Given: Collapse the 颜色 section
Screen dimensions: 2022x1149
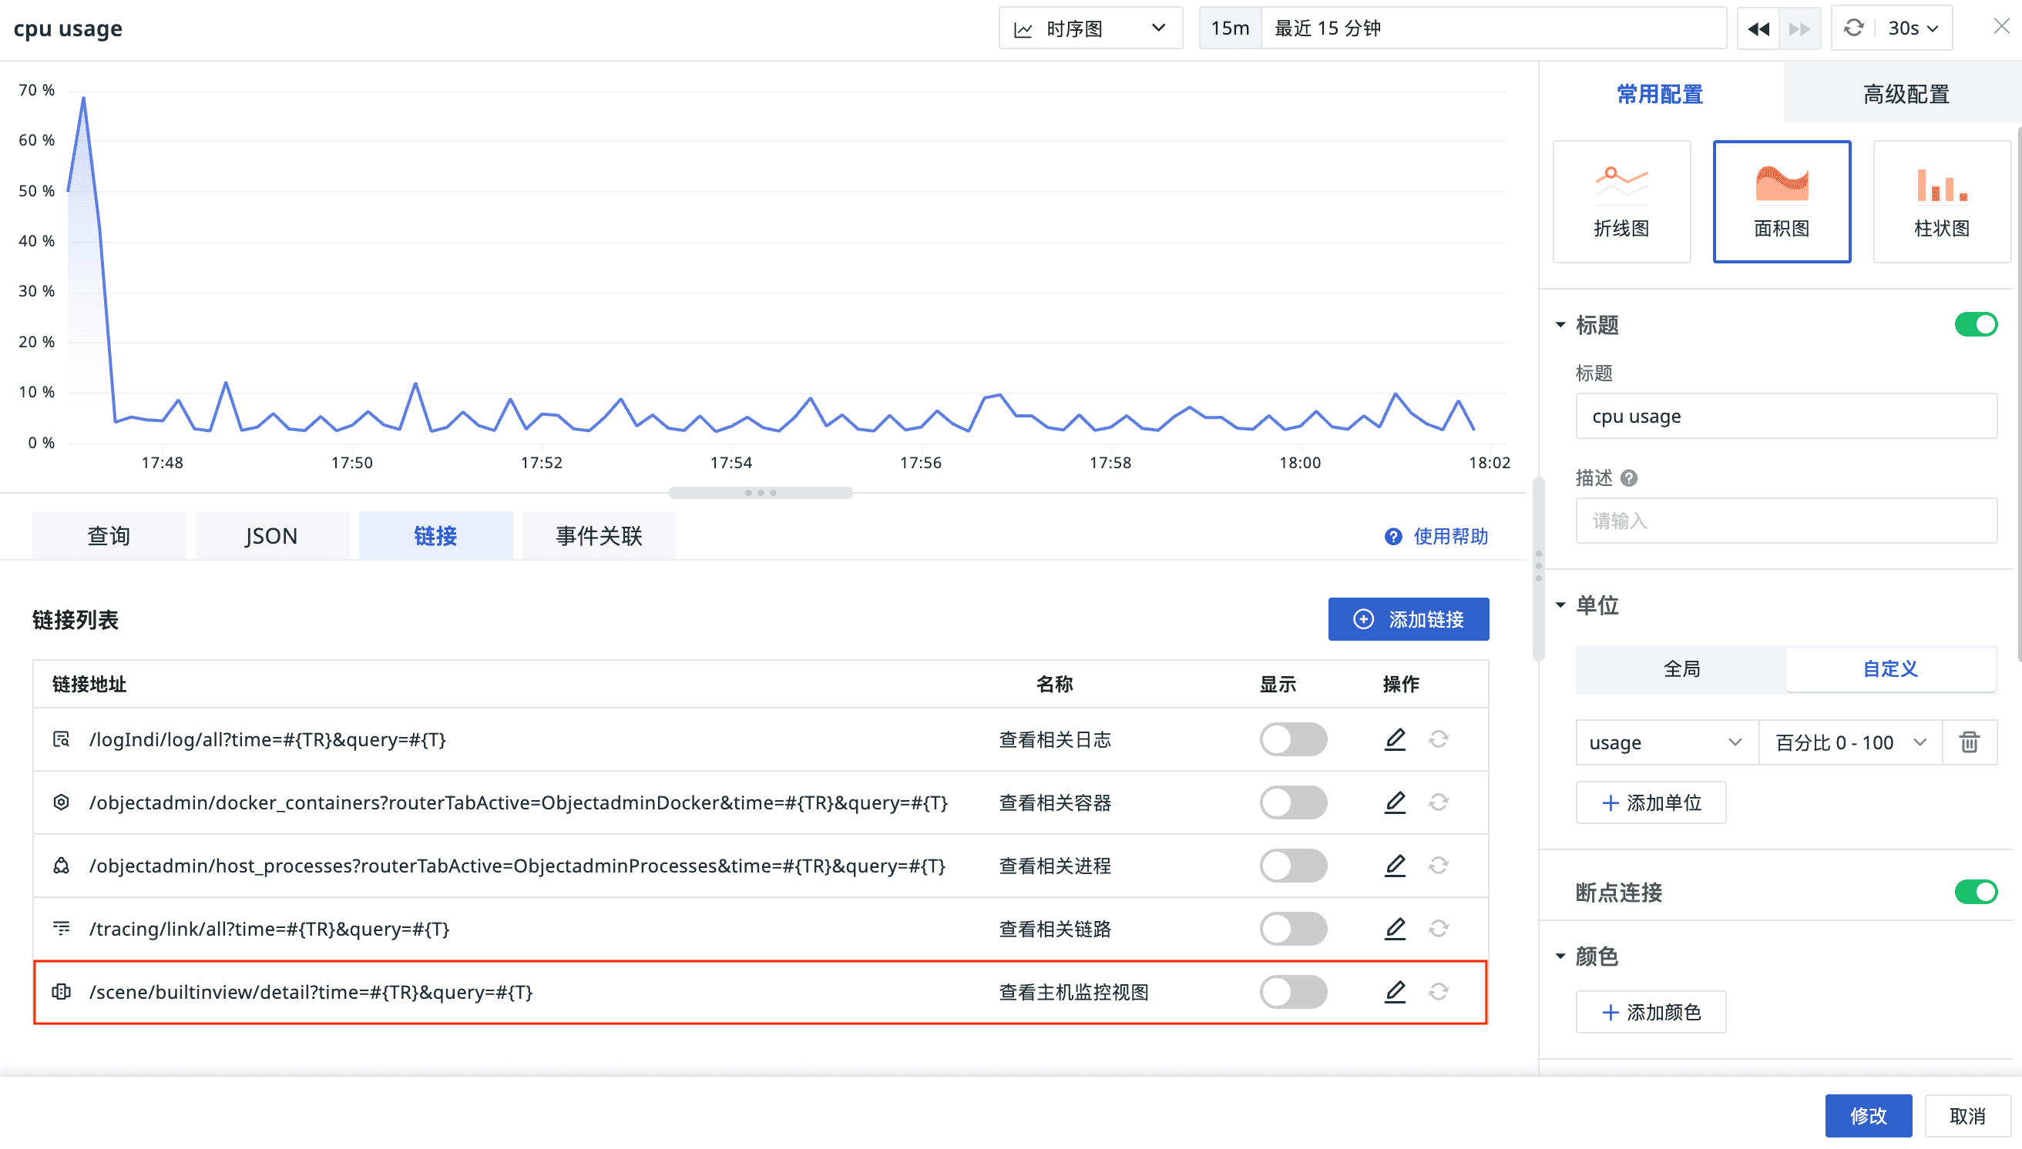Looking at the screenshot, I should (1561, 956).
